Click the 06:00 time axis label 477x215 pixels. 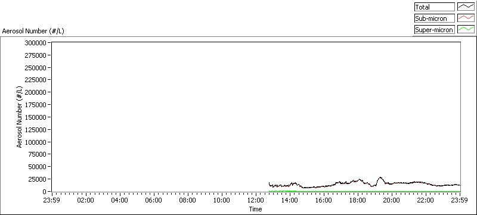click(x=154, y=200)
